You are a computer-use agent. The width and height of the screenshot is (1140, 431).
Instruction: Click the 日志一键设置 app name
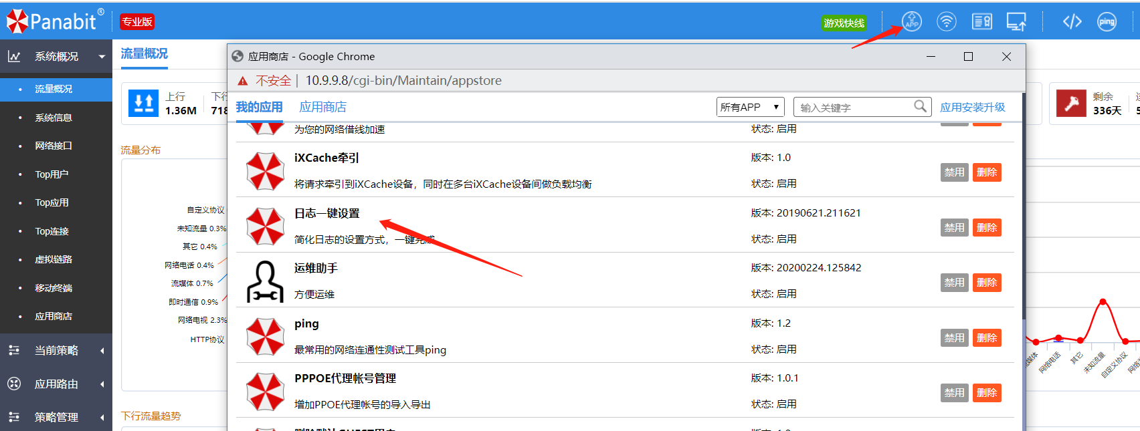327,213
